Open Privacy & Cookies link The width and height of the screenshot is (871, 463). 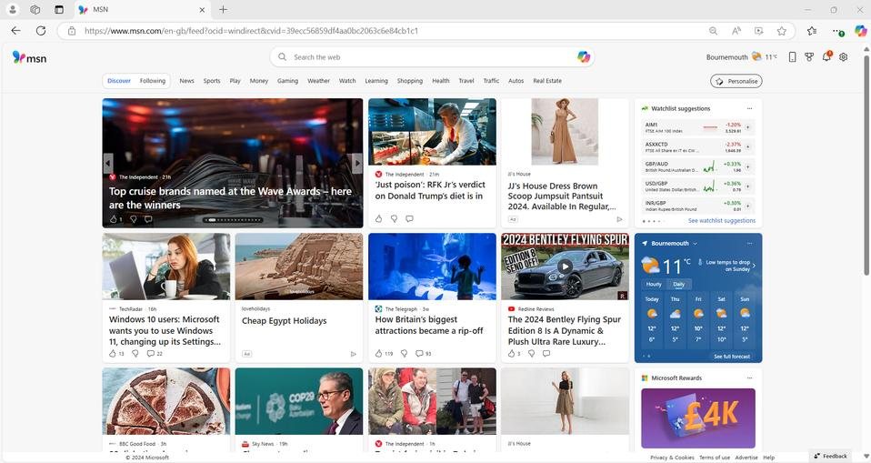coord(672,458)
